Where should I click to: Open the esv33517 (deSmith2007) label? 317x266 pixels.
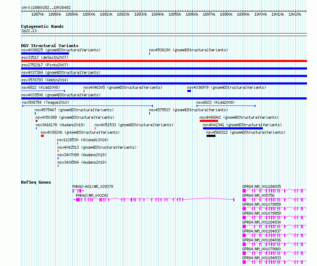click(45, 57)
